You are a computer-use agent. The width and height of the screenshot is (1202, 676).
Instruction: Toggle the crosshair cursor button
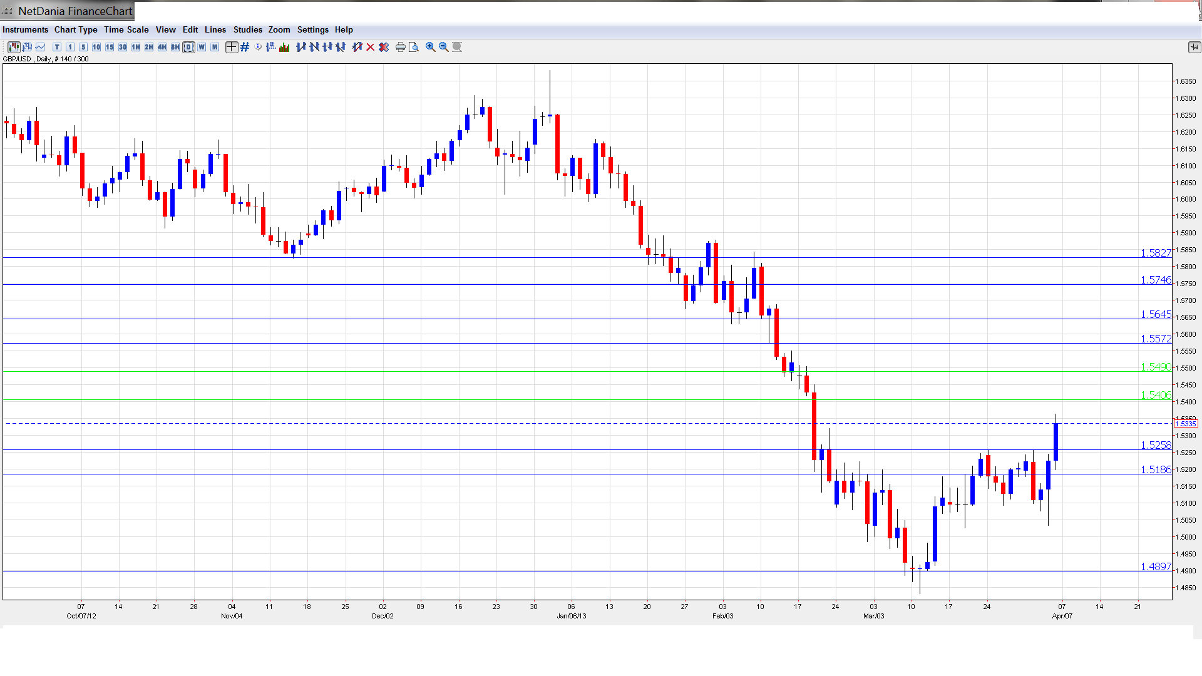(232, 47)
